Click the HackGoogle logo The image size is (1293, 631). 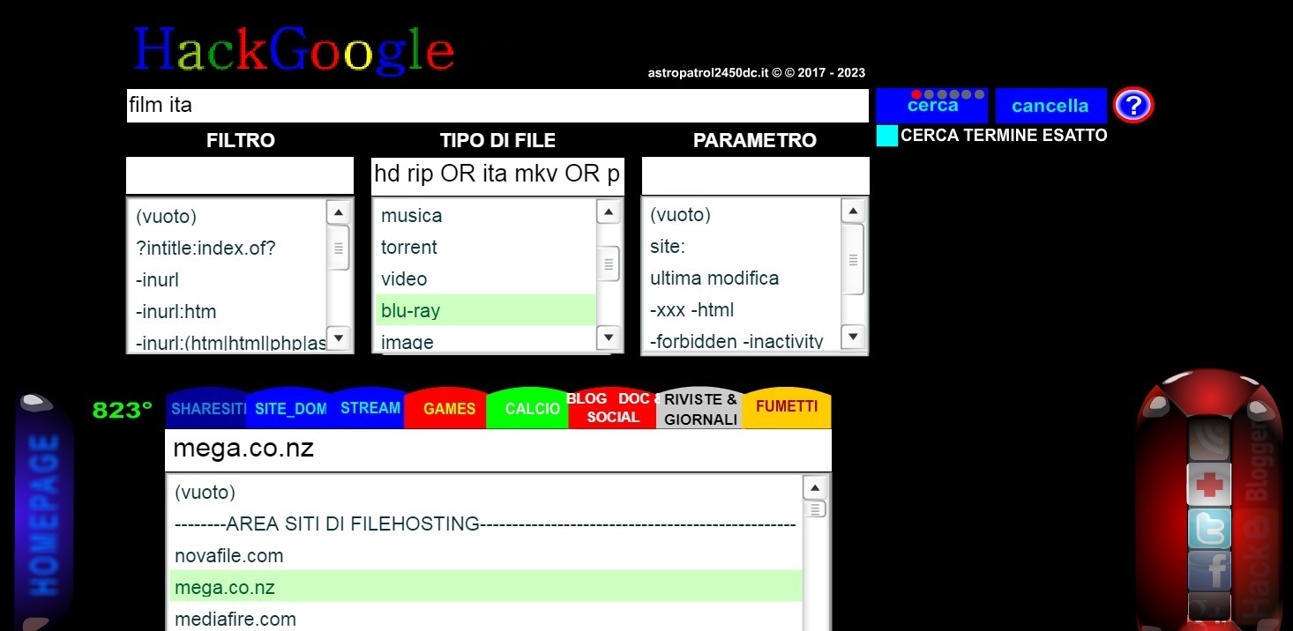[294, 49]
